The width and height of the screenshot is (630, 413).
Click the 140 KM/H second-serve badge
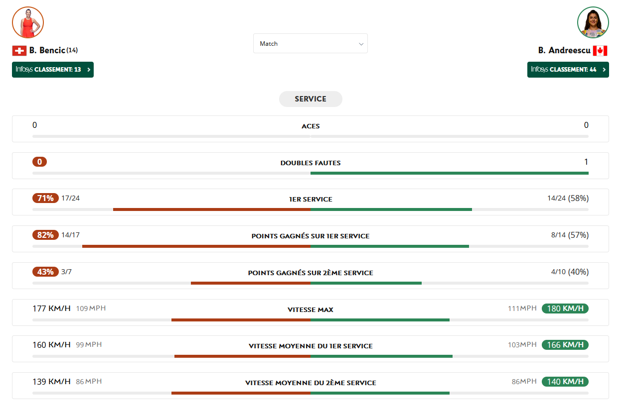[x=565, y=382]
